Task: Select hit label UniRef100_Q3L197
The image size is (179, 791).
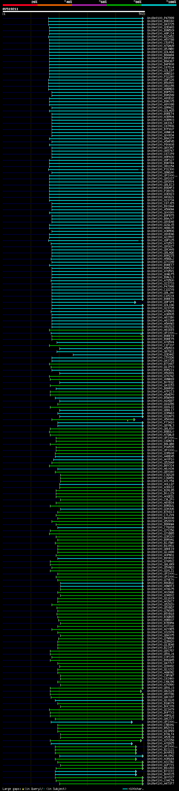Action: click(x=161, y=71)
